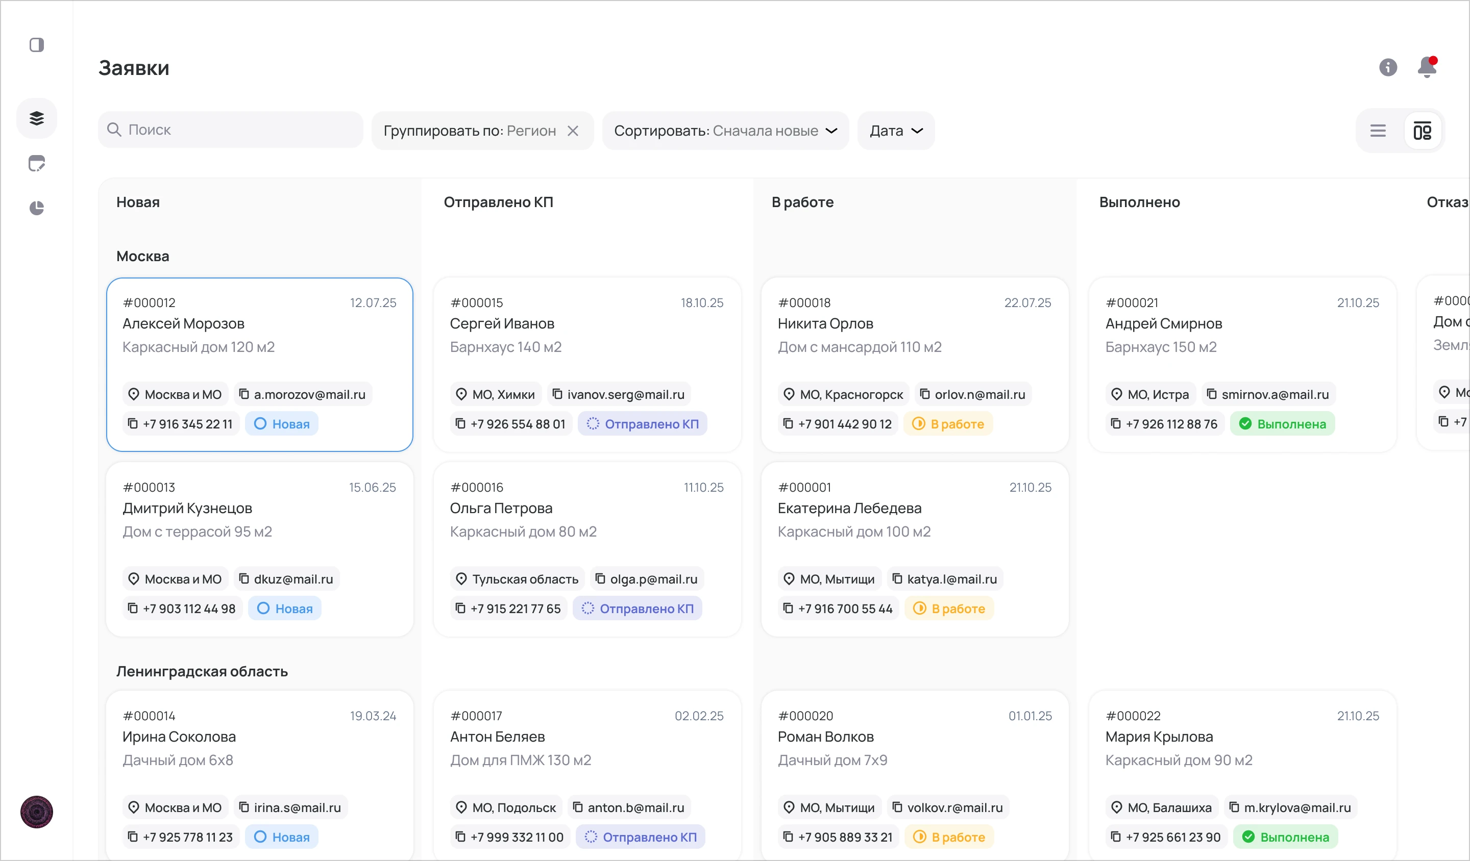The height and width of the screenshot is (861, 1470).
Task: Switch to list view
Action: (x=1378, y=131)
